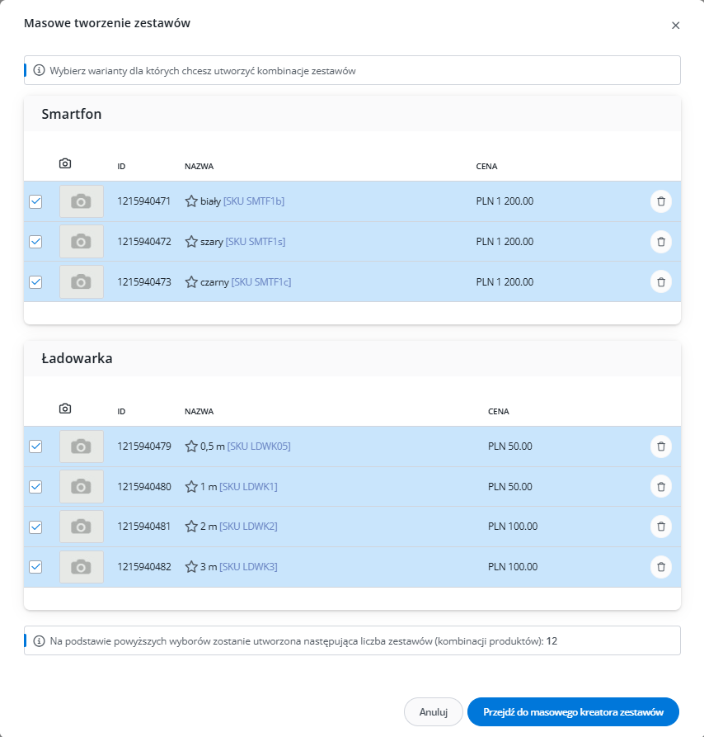This screenshot has width=704, height=737.
Task: Click the camera column header in Smartfon table
Action: (x=65, y=163)
